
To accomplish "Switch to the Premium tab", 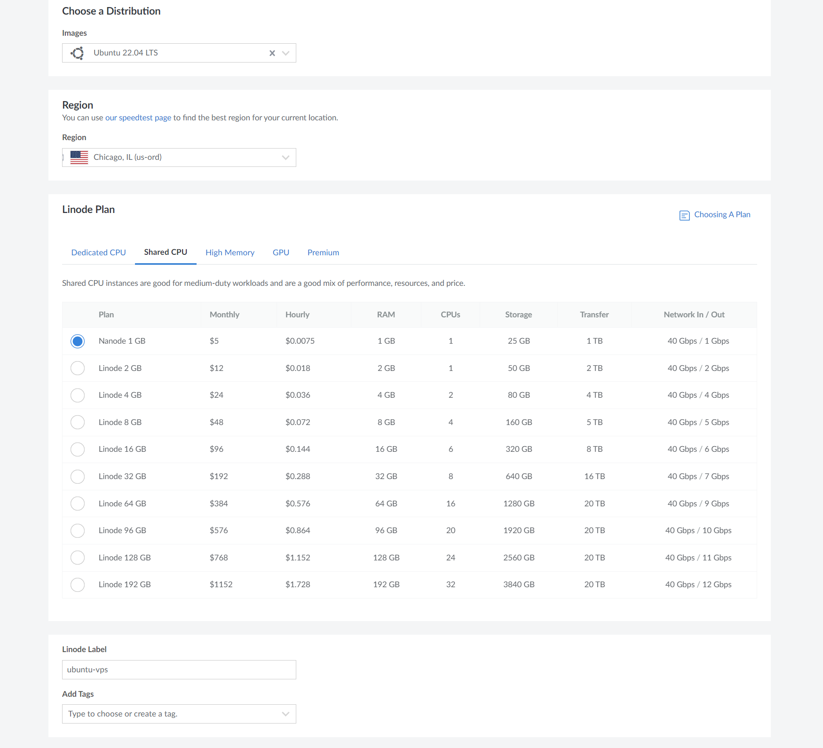I will pyautogui.click(x=323, y=252).
